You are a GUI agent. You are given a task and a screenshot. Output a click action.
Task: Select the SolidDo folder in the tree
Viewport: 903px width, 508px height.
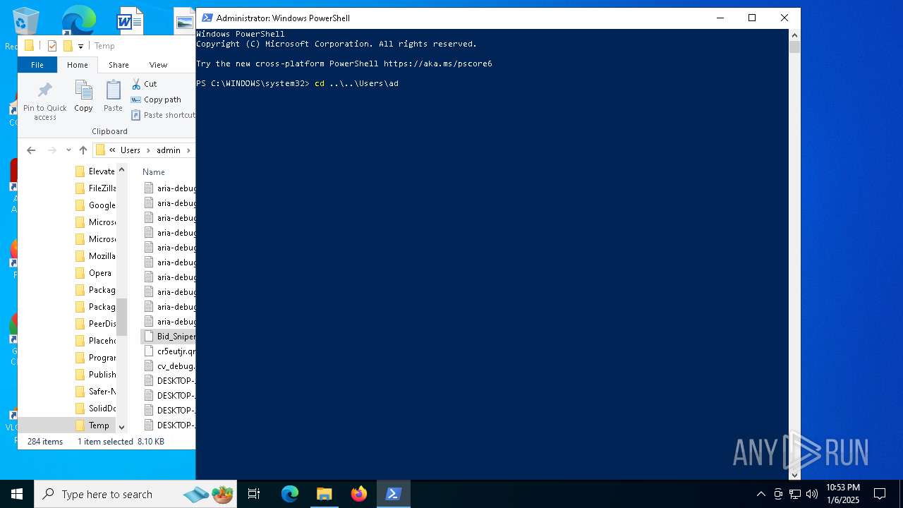(x=95, y=409)
